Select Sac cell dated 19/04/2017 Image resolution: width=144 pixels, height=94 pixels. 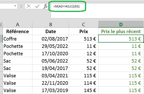point(18,68)
